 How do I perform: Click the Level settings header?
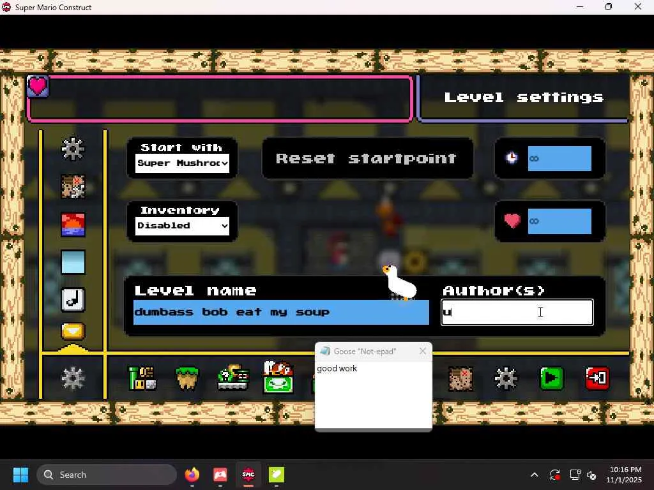[x=524, y=98]
